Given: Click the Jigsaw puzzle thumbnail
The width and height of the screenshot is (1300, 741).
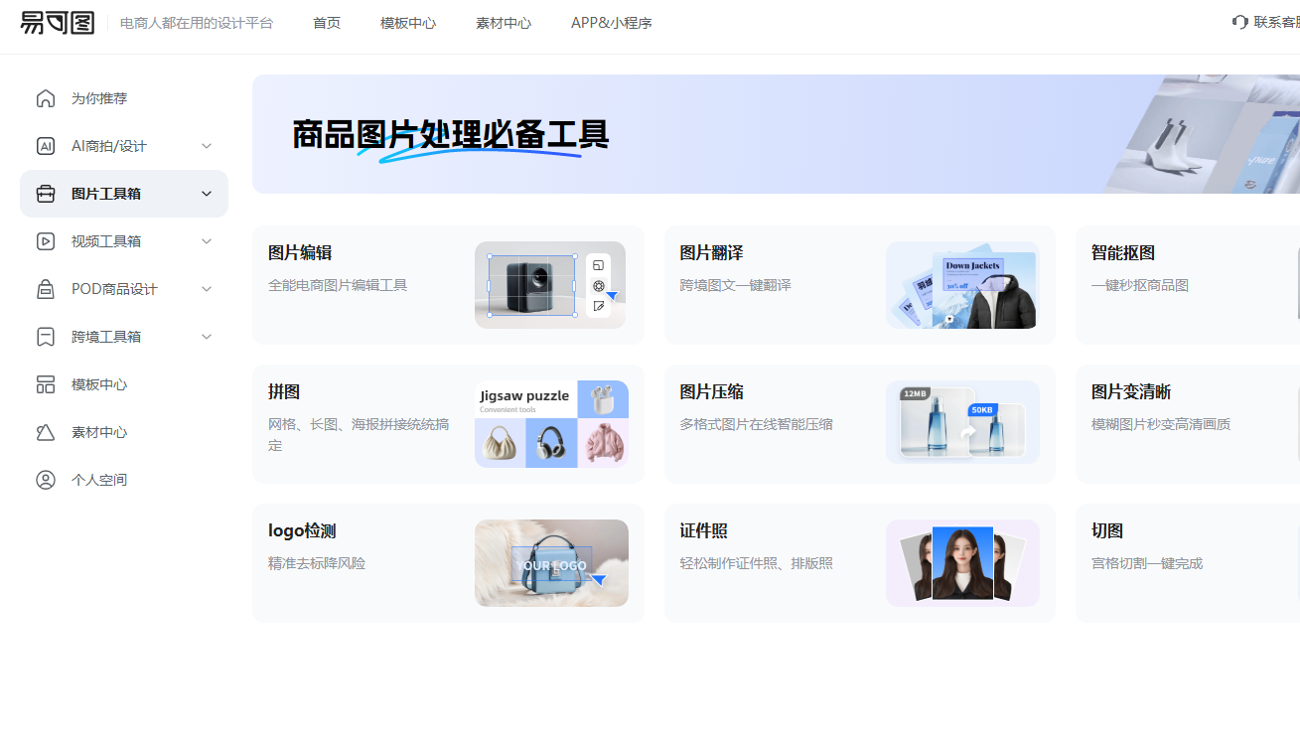Looking at the screenshot, I should [x=551, y=424].
